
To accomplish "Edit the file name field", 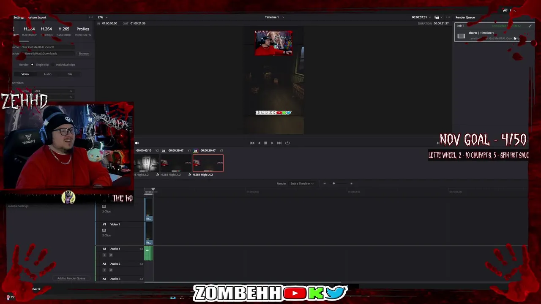I will click(48, 47).
